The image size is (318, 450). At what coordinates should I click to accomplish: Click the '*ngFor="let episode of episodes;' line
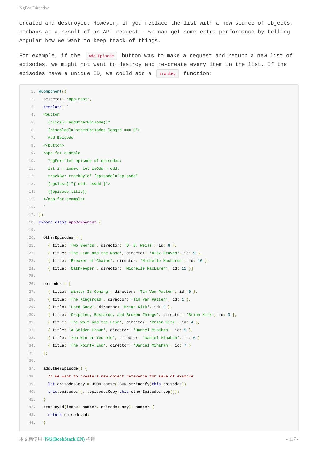[85, 161]
